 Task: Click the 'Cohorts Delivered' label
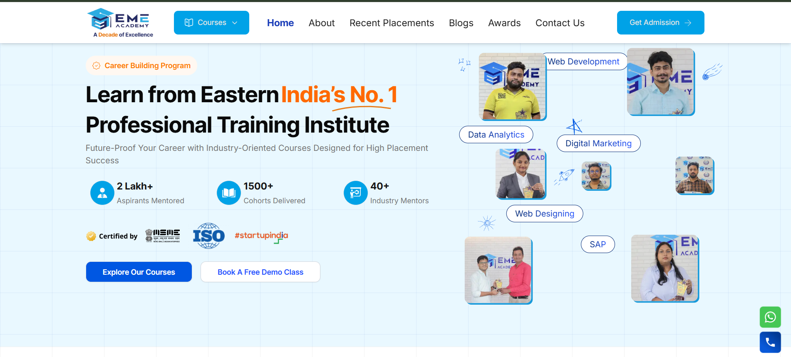(x=274, y=201)
